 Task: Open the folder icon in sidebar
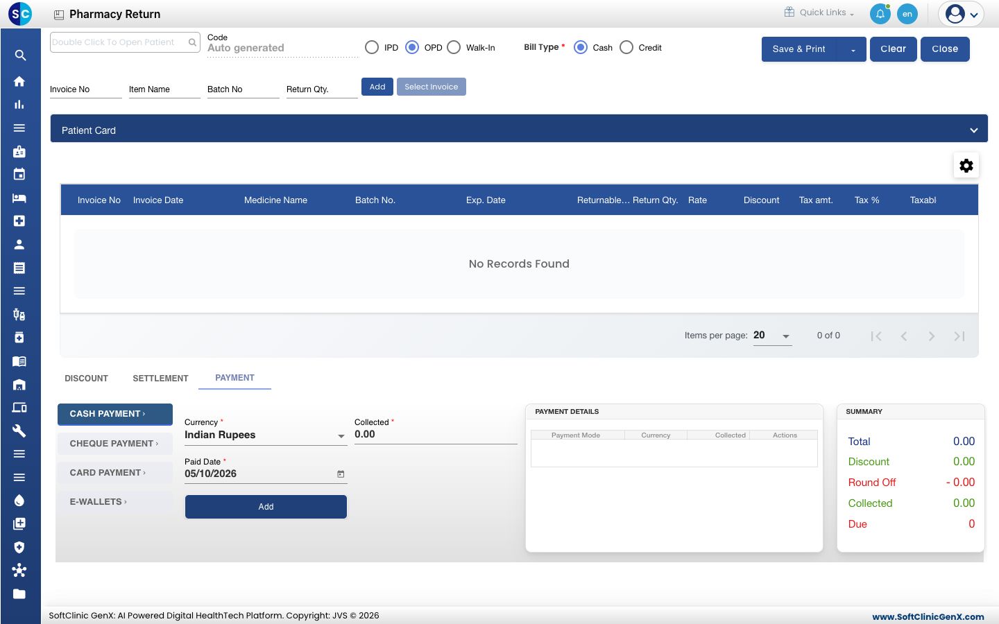click(x=19, y=593)
